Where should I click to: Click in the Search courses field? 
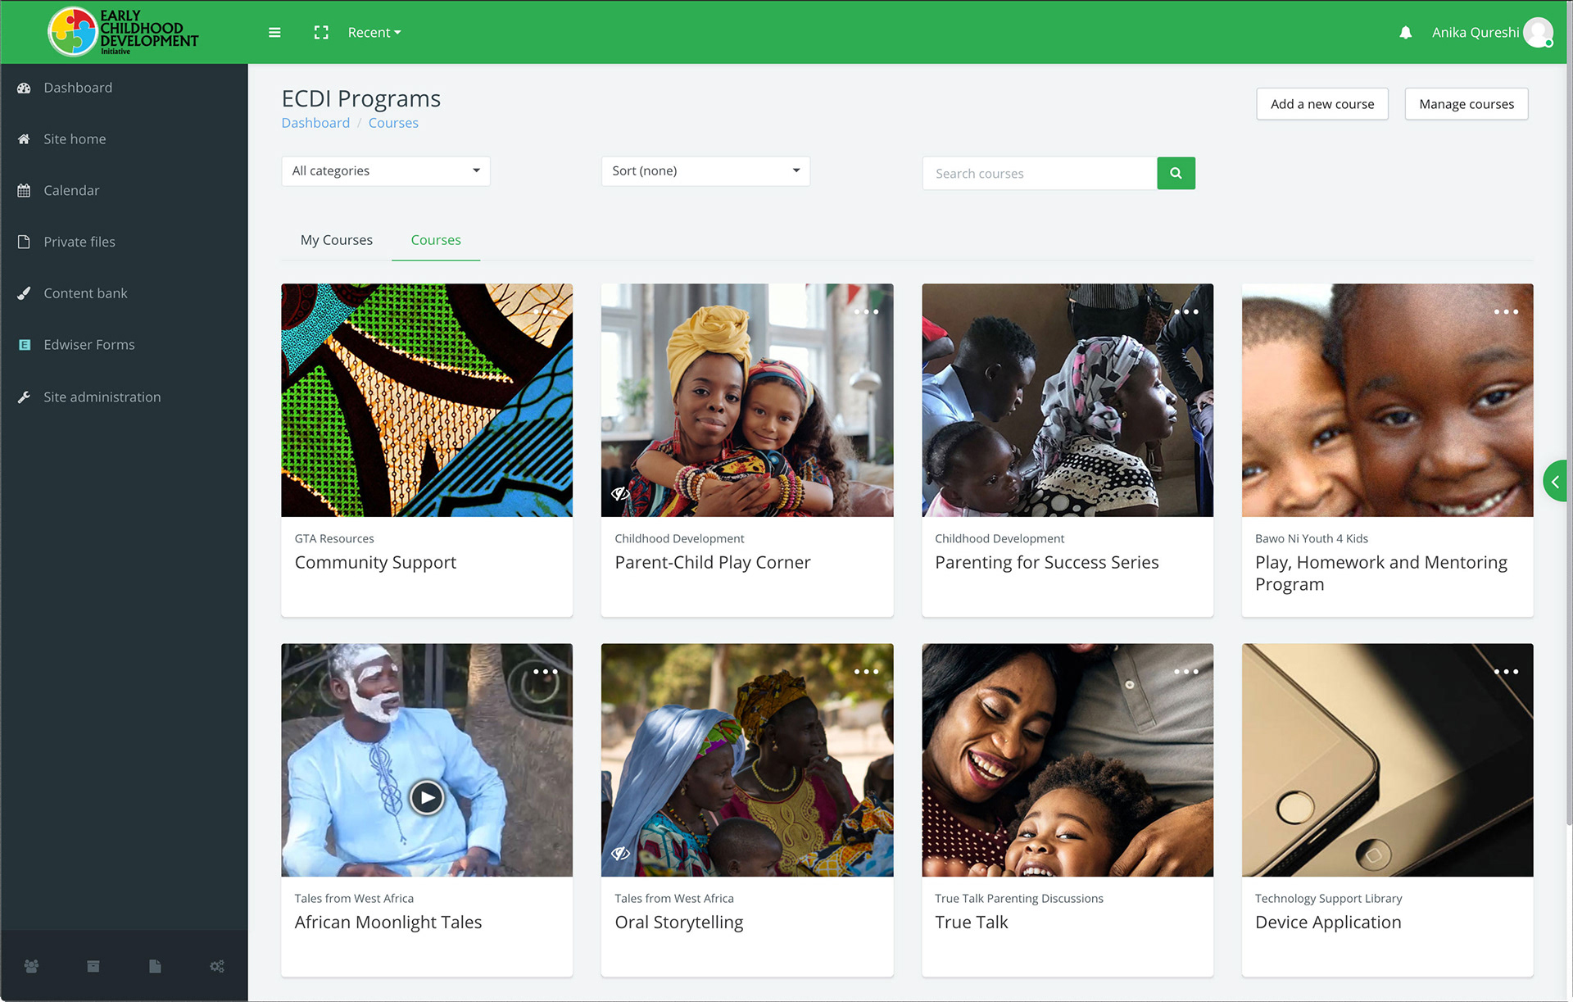point(1040,173)
